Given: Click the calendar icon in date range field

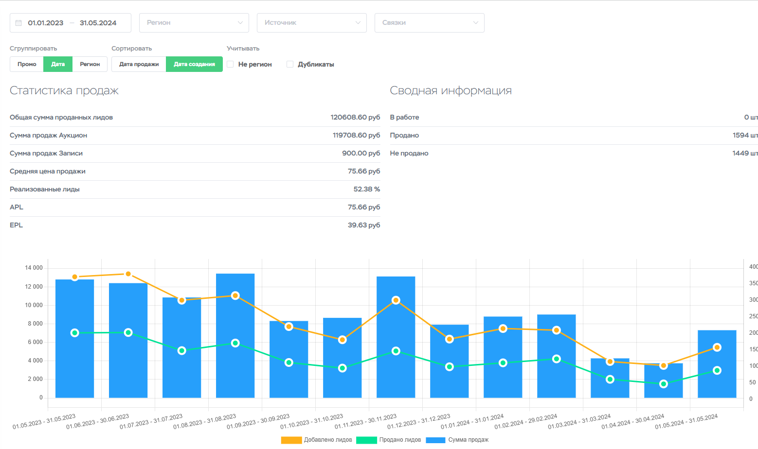Looking at the screenshot, I should point(18,23).
